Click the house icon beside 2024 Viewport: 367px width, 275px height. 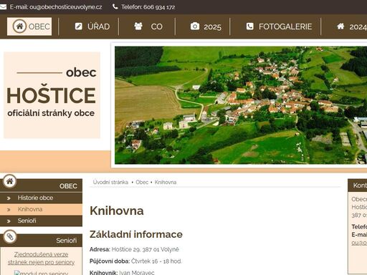[x=340, y=26]
